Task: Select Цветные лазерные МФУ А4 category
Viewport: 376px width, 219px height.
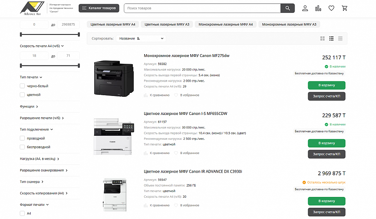Action: (x=113, y=24)
